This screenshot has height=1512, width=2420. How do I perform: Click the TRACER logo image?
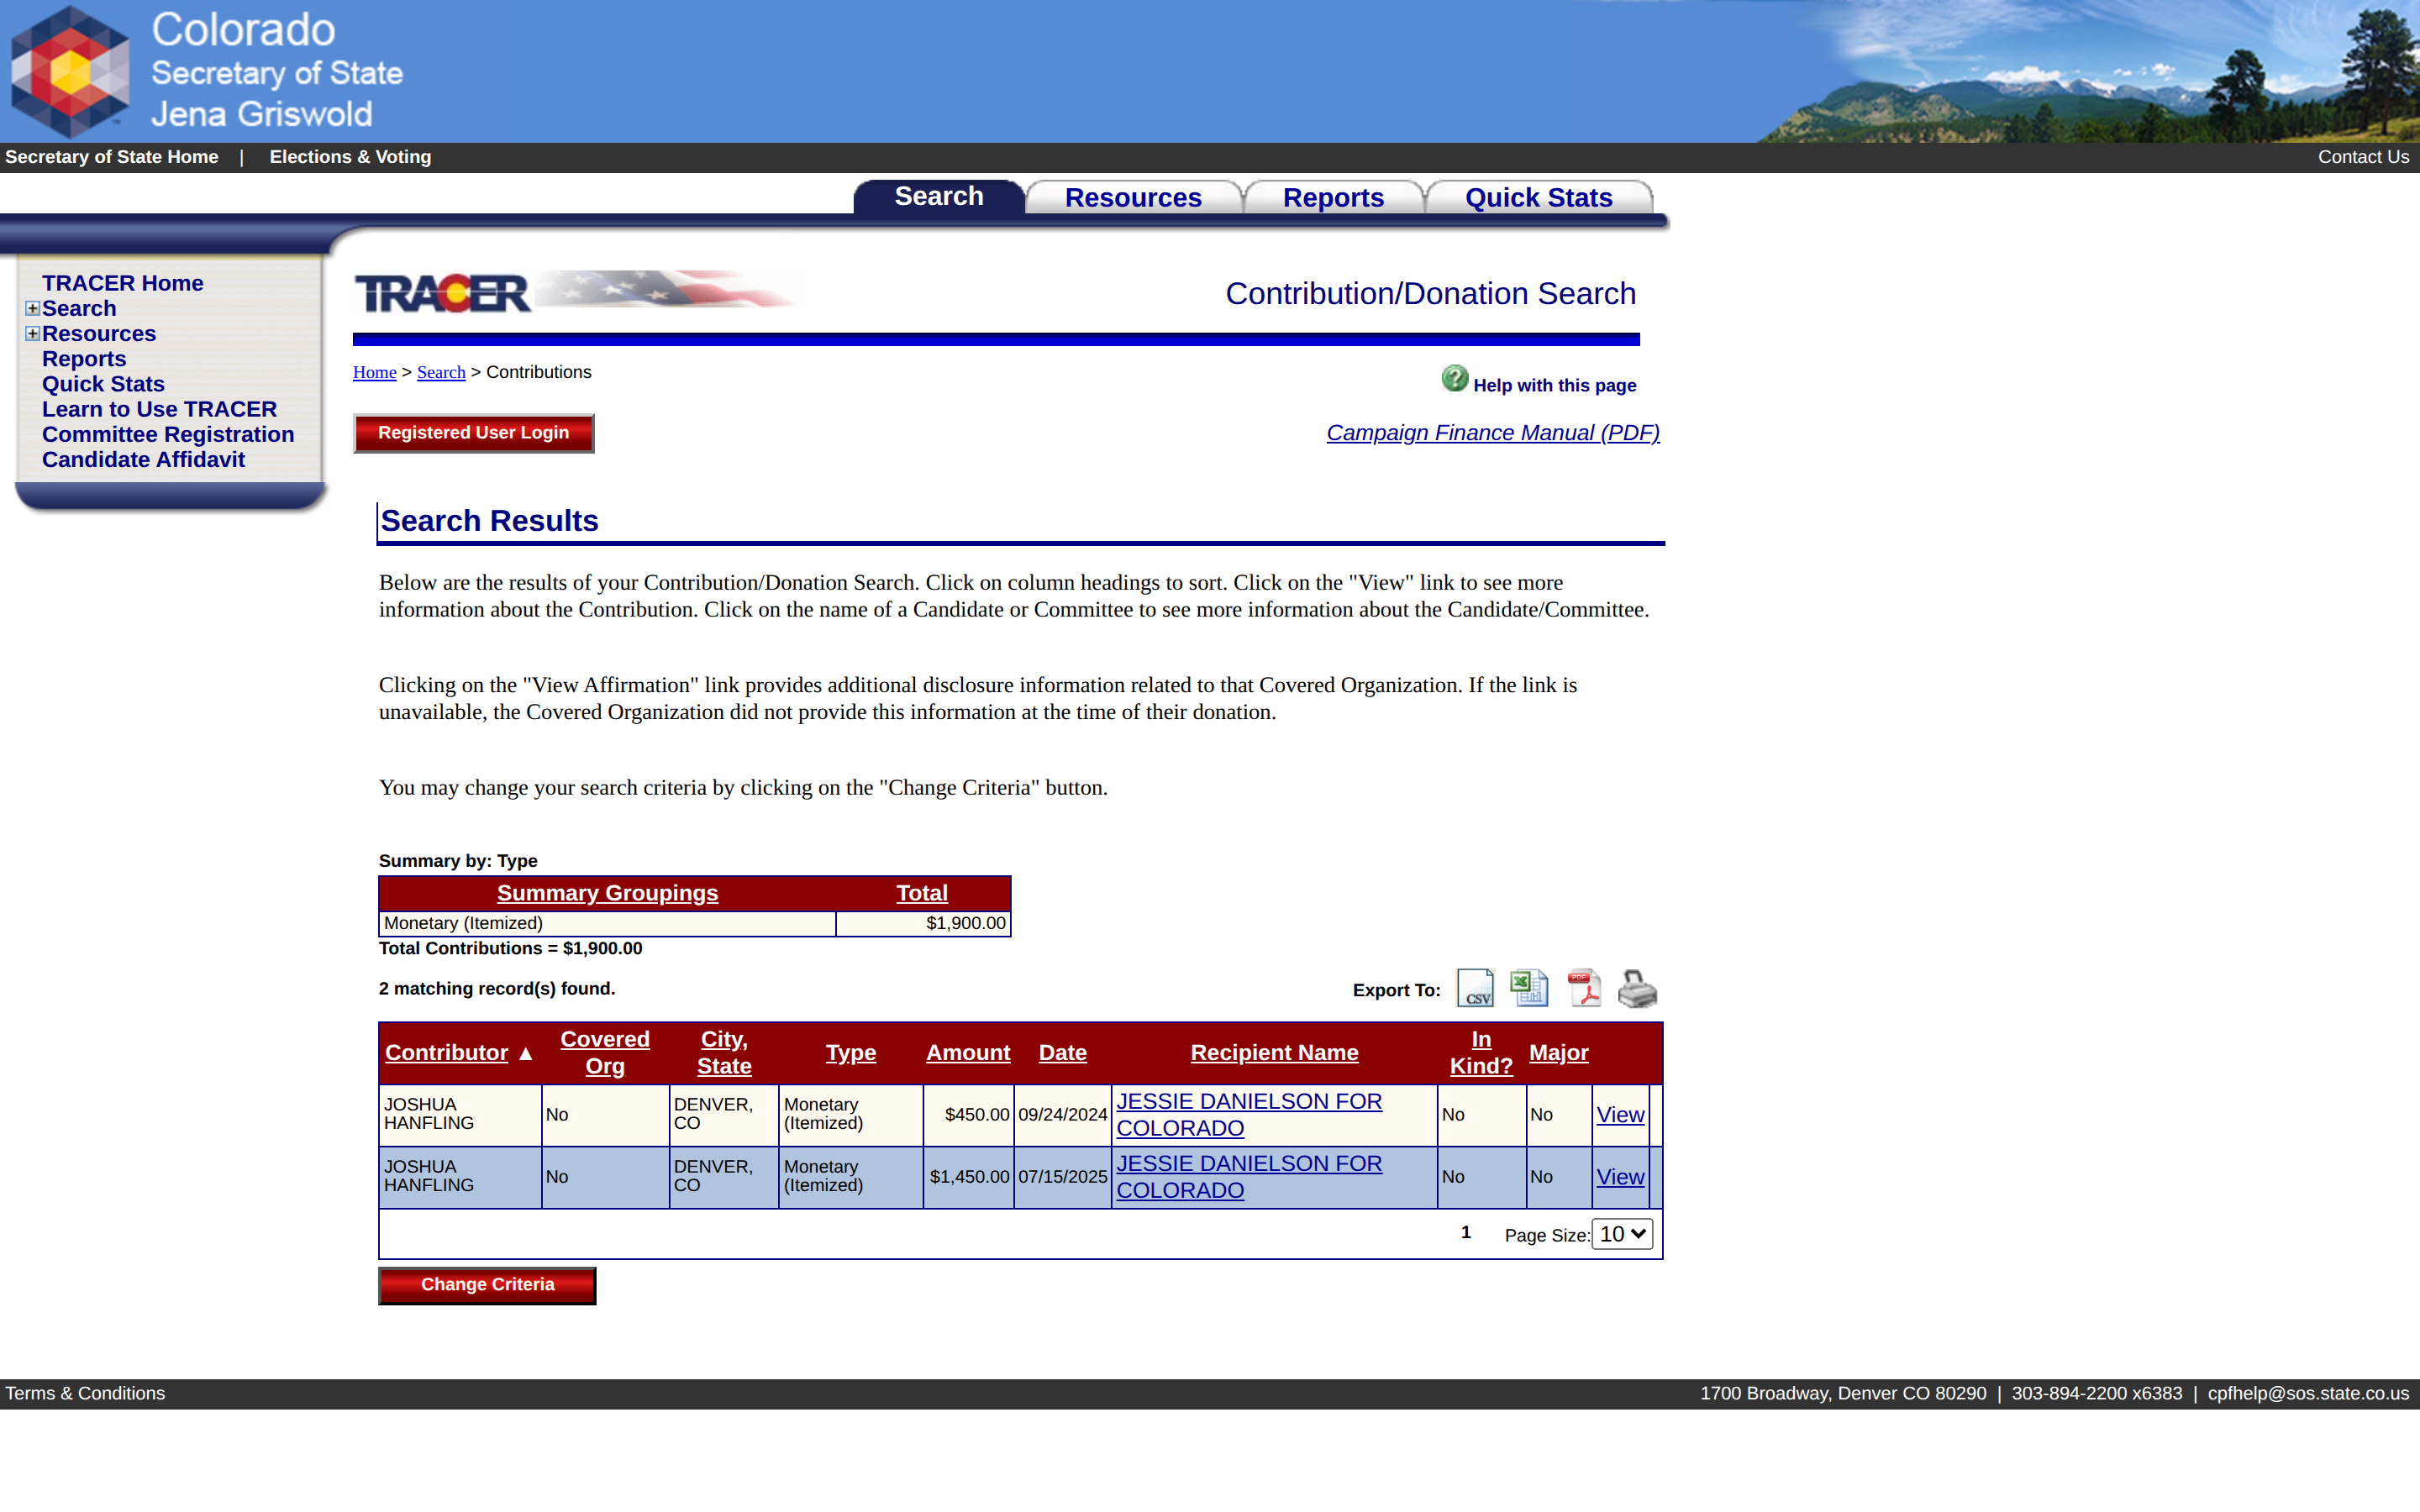point(443,293)
